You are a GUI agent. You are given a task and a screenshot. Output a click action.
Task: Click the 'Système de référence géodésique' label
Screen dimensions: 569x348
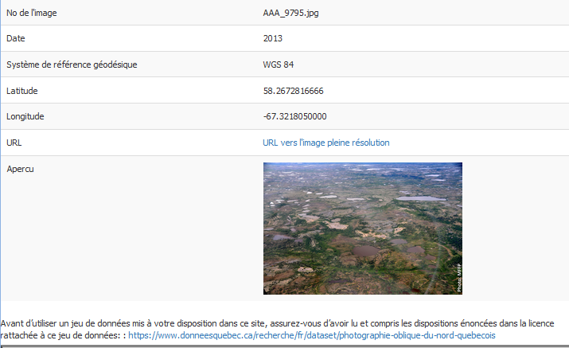[72, 65]
